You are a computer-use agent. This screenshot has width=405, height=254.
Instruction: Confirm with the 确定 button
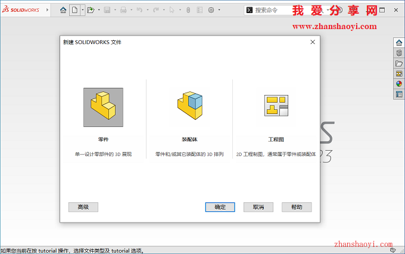tap(220, 207)
